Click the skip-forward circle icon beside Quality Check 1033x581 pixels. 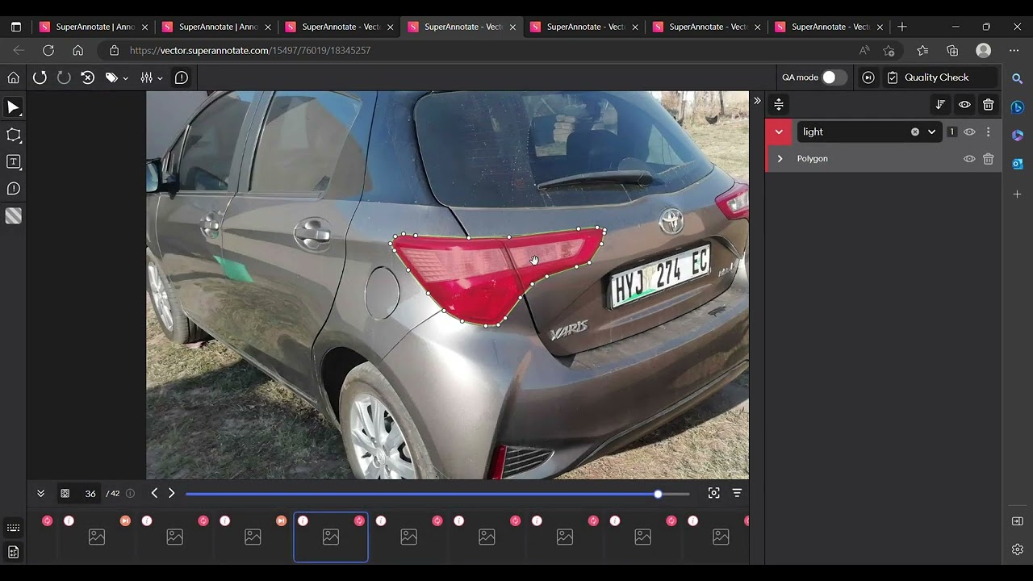pos(868,77)
